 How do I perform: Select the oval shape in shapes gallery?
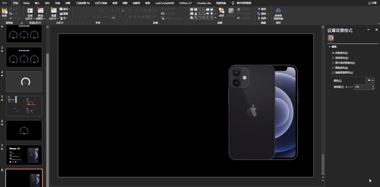point(212,9)
